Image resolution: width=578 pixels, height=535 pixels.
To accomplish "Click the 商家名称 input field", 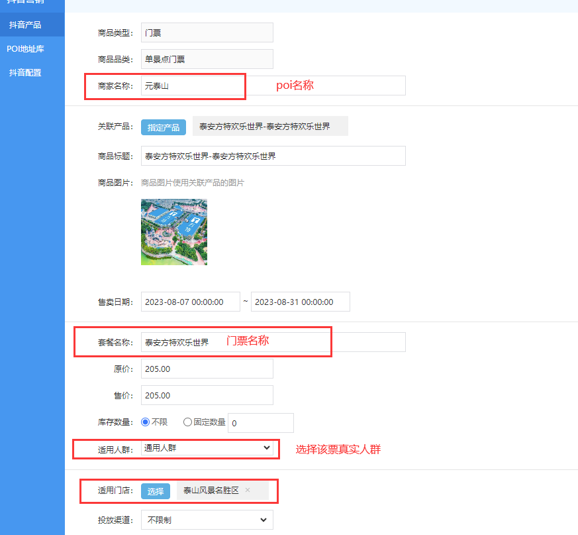I will coord(273,86).
